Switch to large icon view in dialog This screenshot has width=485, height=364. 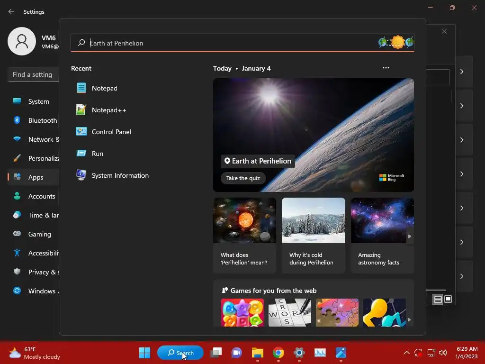448,299
